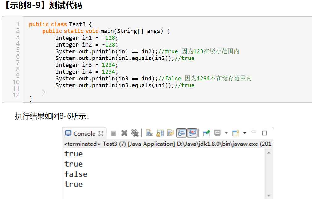Click code line 'Integer in2 = -128;'
This screenshot has width=312, height=199.
86,44
